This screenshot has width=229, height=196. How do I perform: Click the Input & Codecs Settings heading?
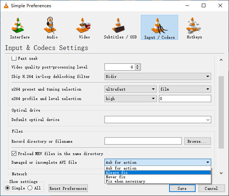(46, 48)
